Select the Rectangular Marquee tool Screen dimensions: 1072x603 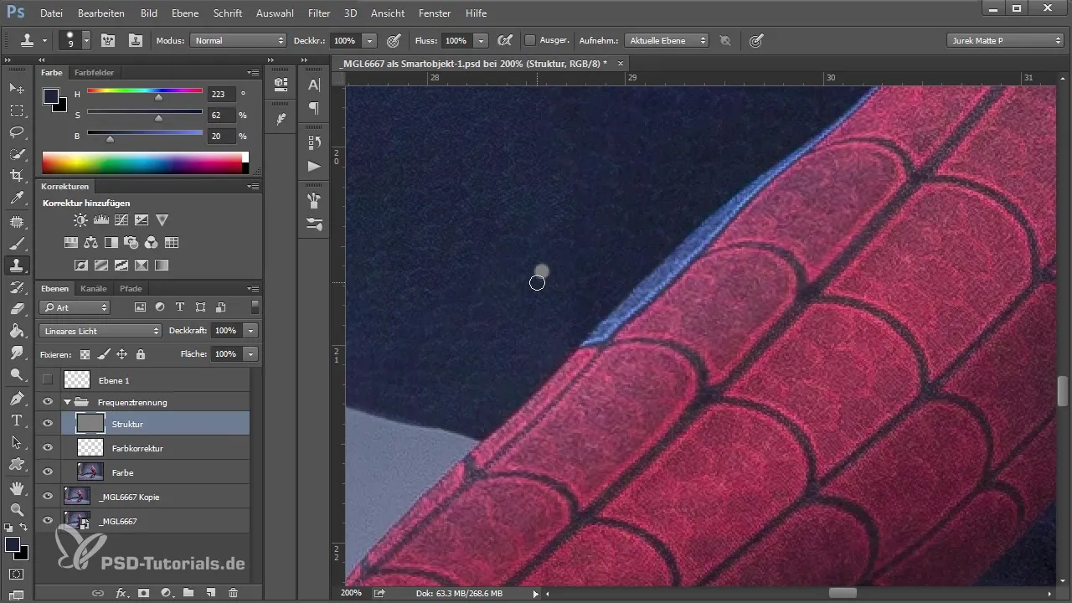point(16,111)
